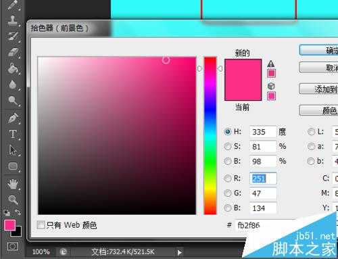This screenshot has height=259, width=338.
Task: Click the gamut-corrected color swatch below warning
Action: [271, 74]
